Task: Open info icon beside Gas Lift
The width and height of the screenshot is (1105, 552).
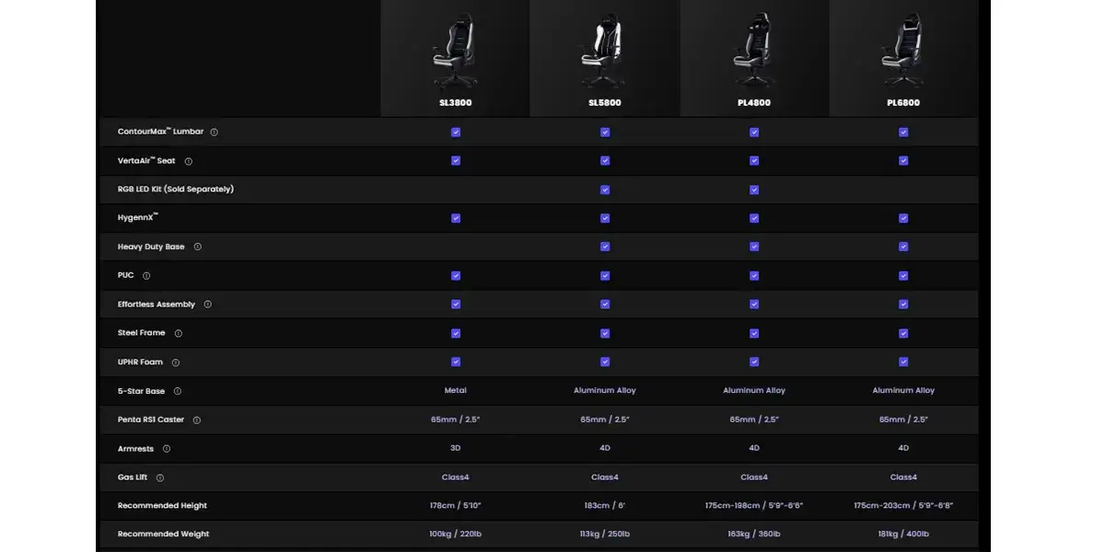Action: (160, 477)
